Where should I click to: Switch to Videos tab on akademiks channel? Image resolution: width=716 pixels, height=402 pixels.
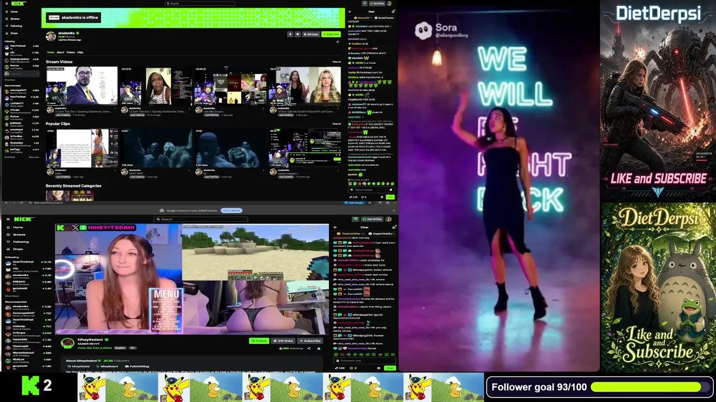pyautogui.click(x=70, y=52)
